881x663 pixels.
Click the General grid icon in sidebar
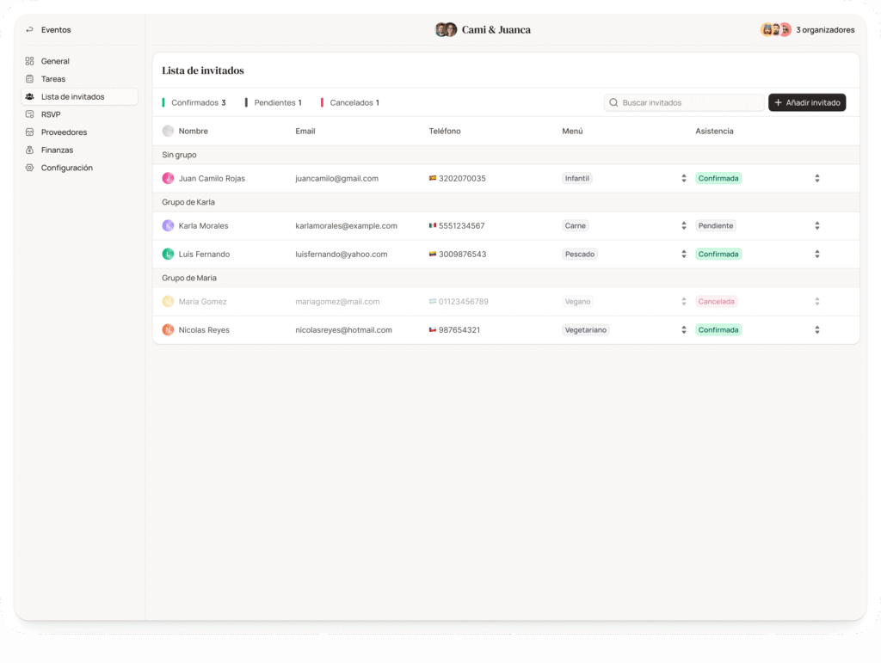[x=29, y=61]
